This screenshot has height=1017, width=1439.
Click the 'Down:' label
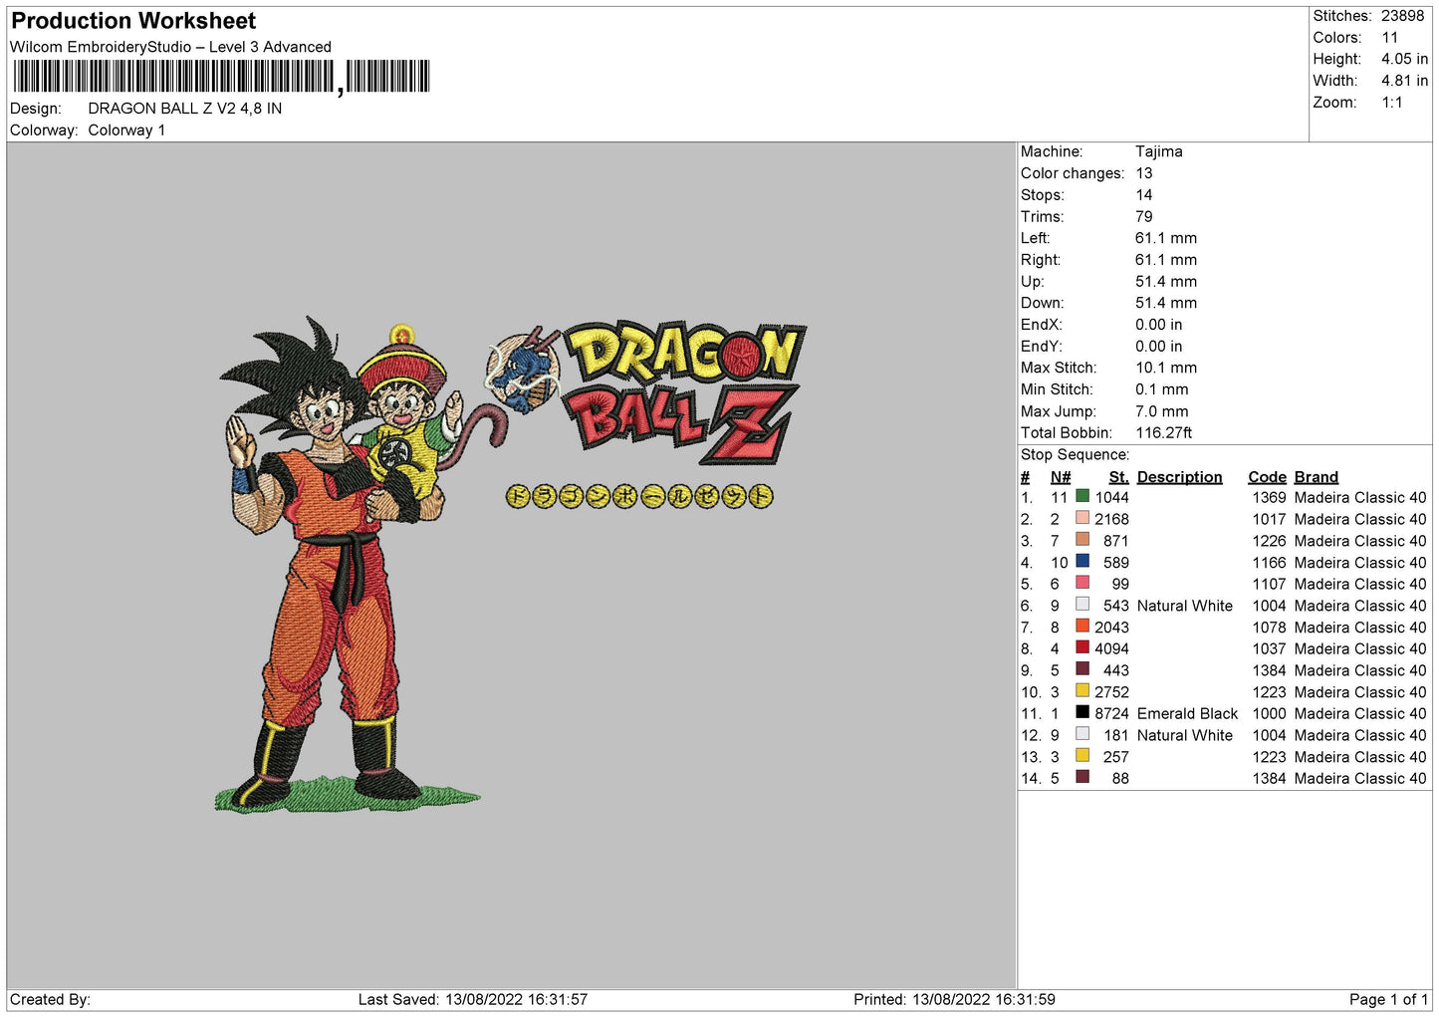[x=1042, y=303]
